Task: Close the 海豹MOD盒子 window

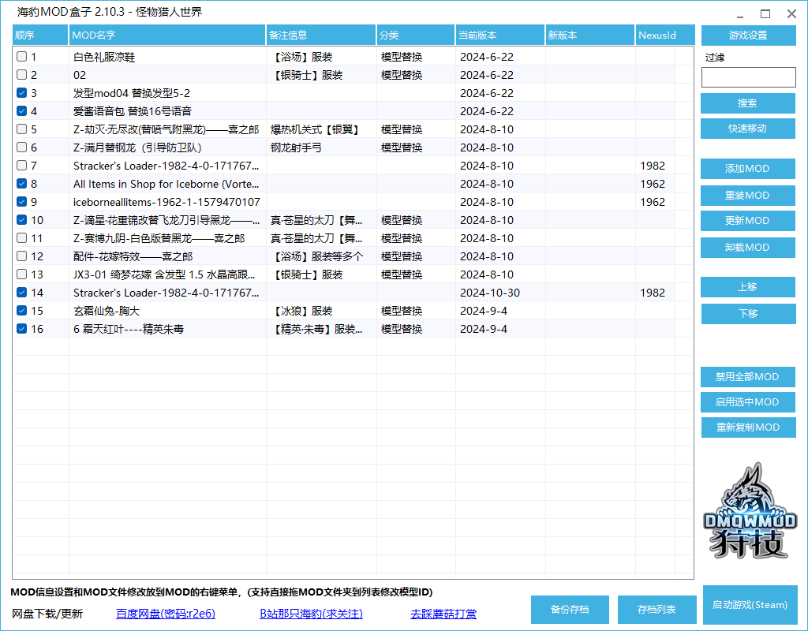Action: tap(791, 14)
